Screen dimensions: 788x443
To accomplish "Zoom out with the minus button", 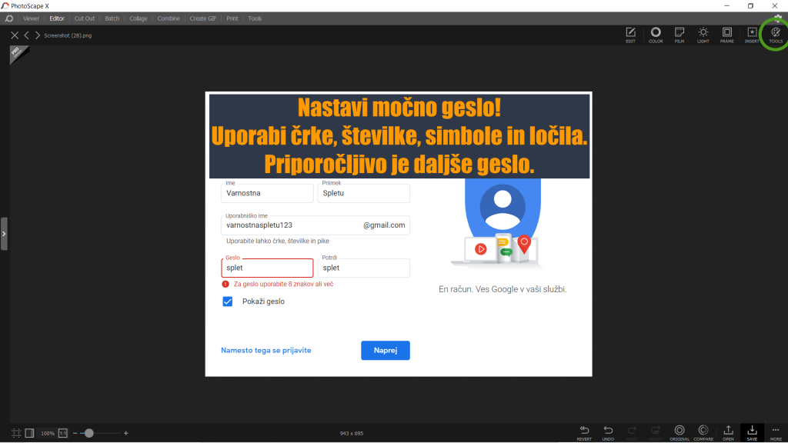I will pyautogui.click(x=75, y=433).
